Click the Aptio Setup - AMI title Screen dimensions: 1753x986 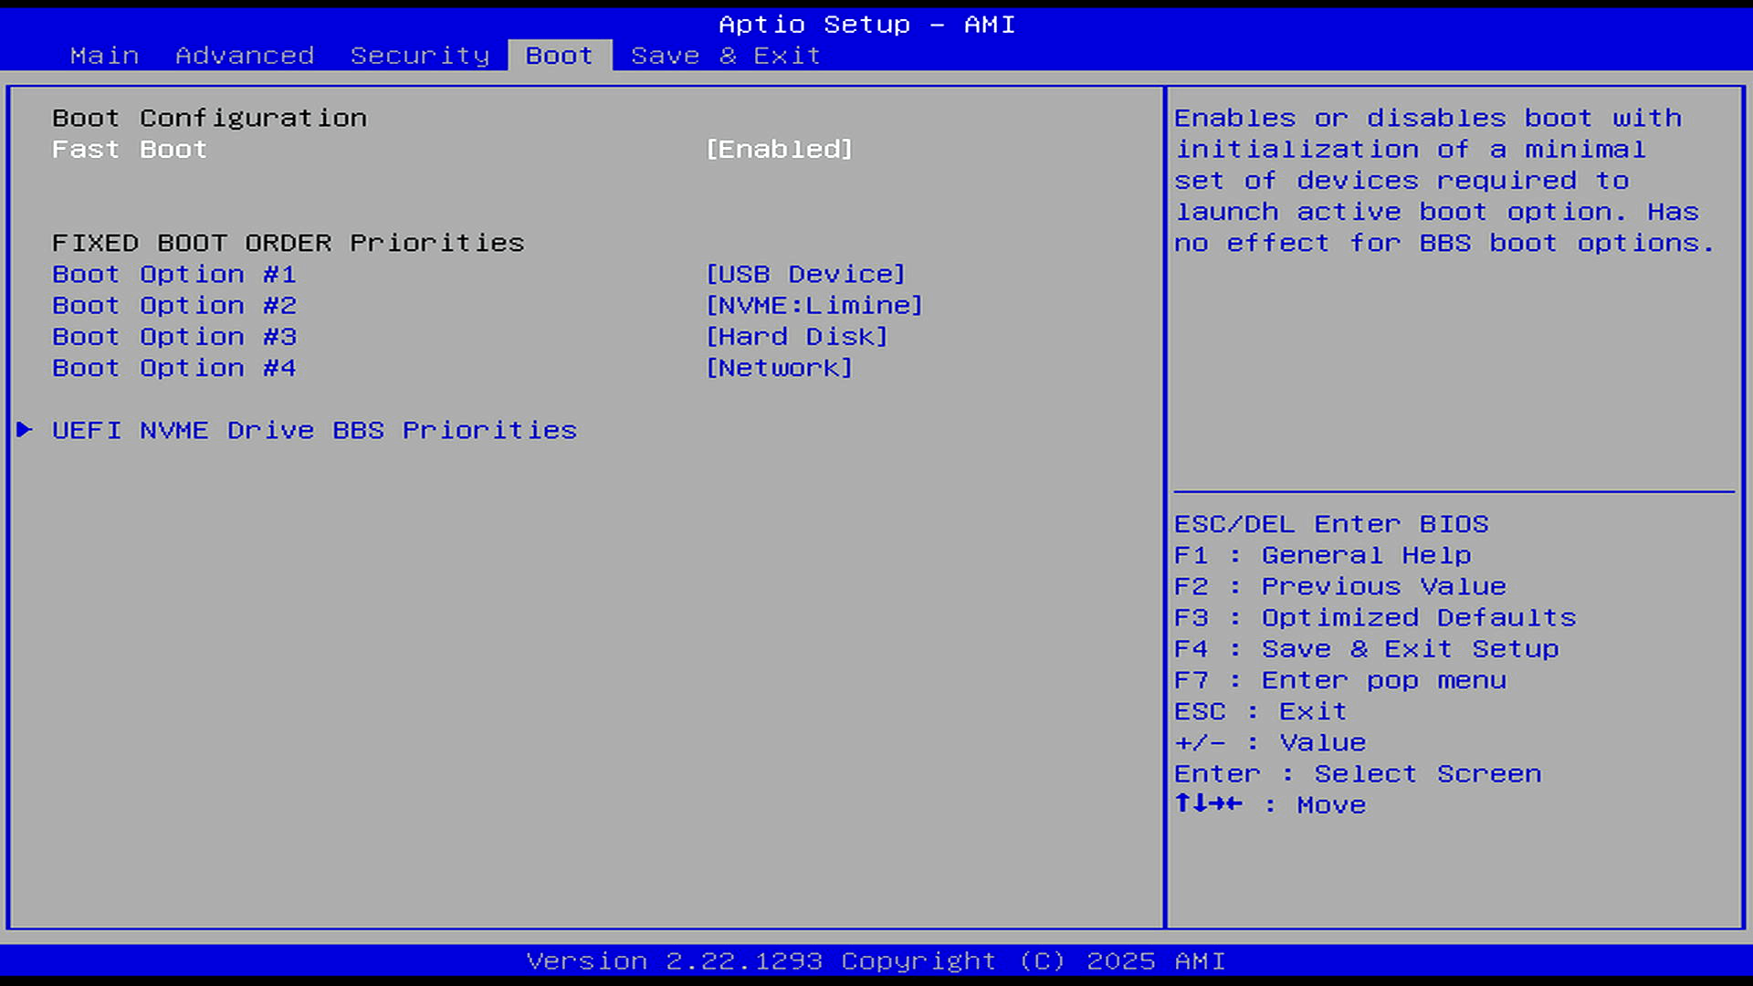[867, 25]
